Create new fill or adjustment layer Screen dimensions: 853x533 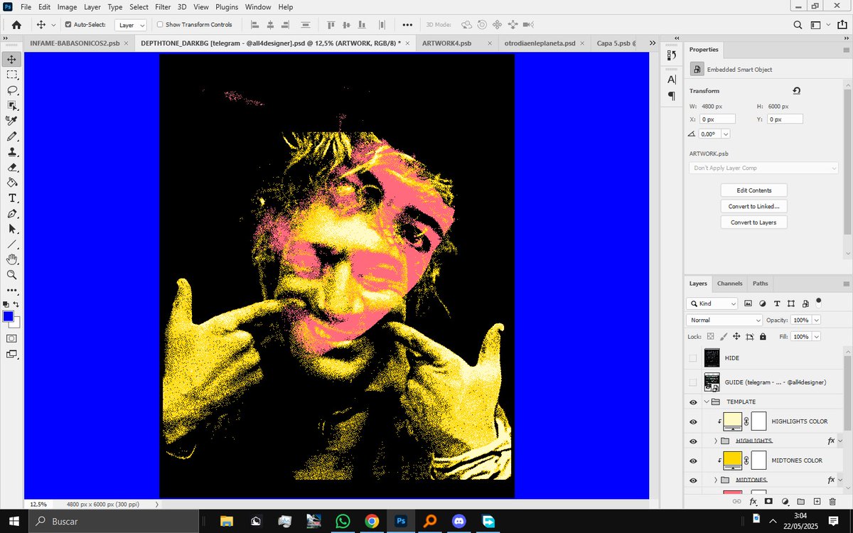(785, 502)
